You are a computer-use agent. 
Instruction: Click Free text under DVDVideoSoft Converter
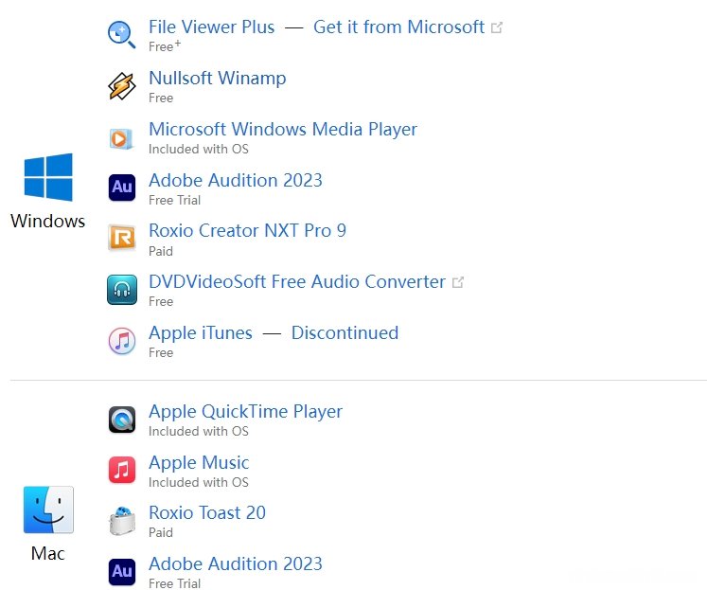[161, 301]
